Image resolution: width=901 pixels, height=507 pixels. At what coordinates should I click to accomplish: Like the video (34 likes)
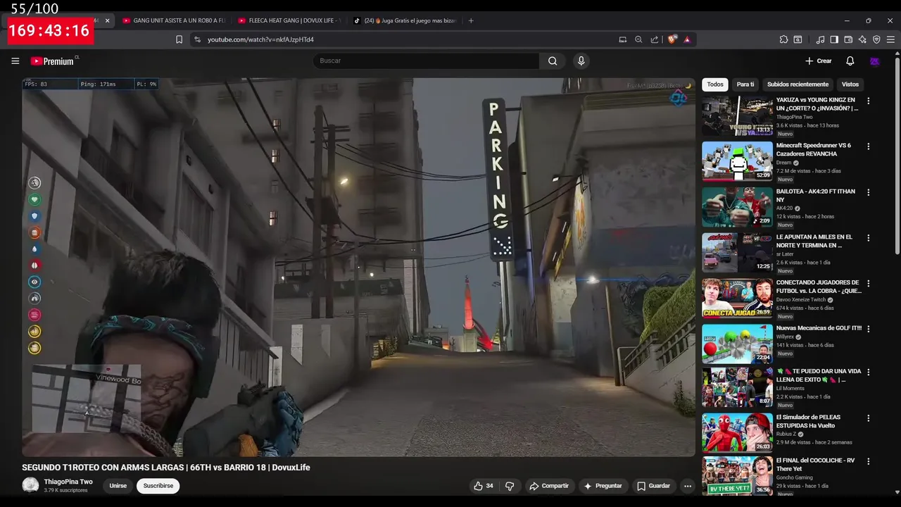[484, 486]
